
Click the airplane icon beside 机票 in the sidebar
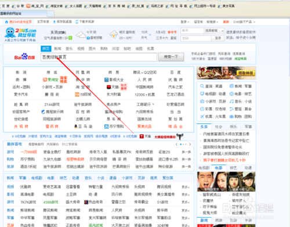[x=202, y=116]
